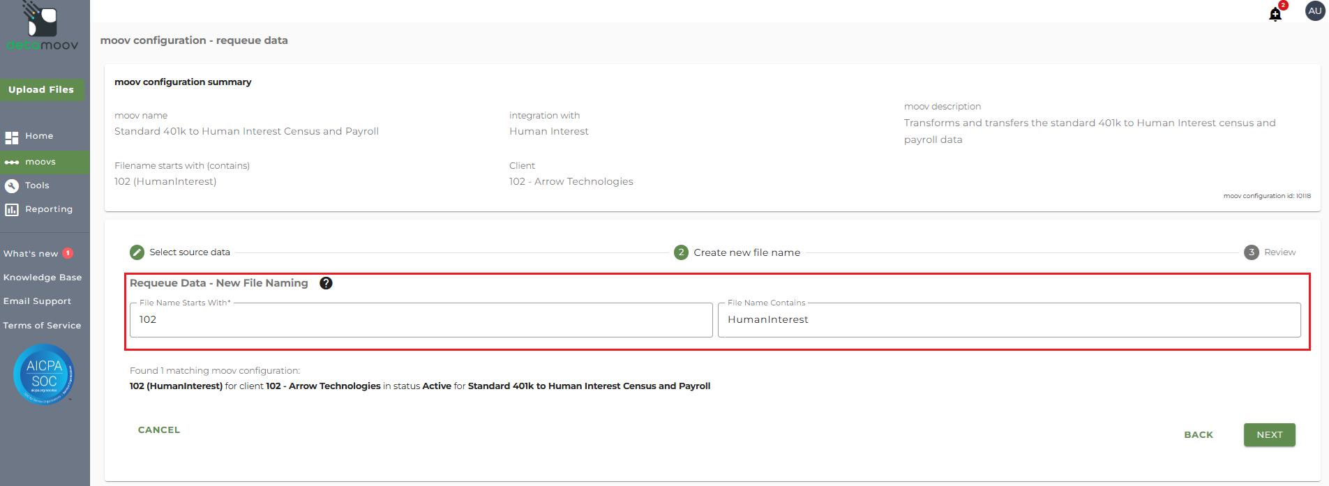Open the AU user avatar menu
The image size is (1329, 486).
click(1314, 11)
